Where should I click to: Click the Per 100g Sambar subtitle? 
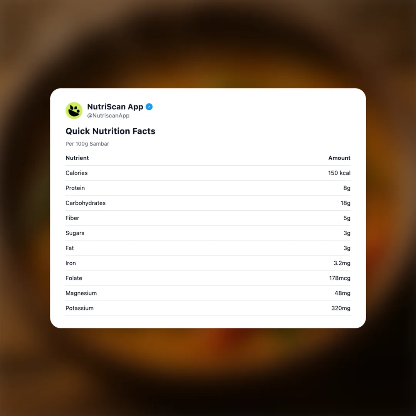coord(87,144)
